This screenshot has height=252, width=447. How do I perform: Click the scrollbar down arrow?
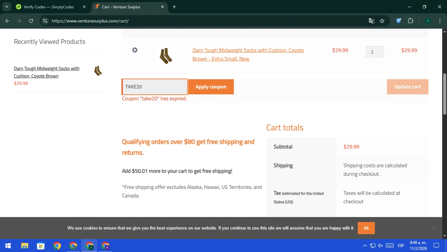(445, 236)
